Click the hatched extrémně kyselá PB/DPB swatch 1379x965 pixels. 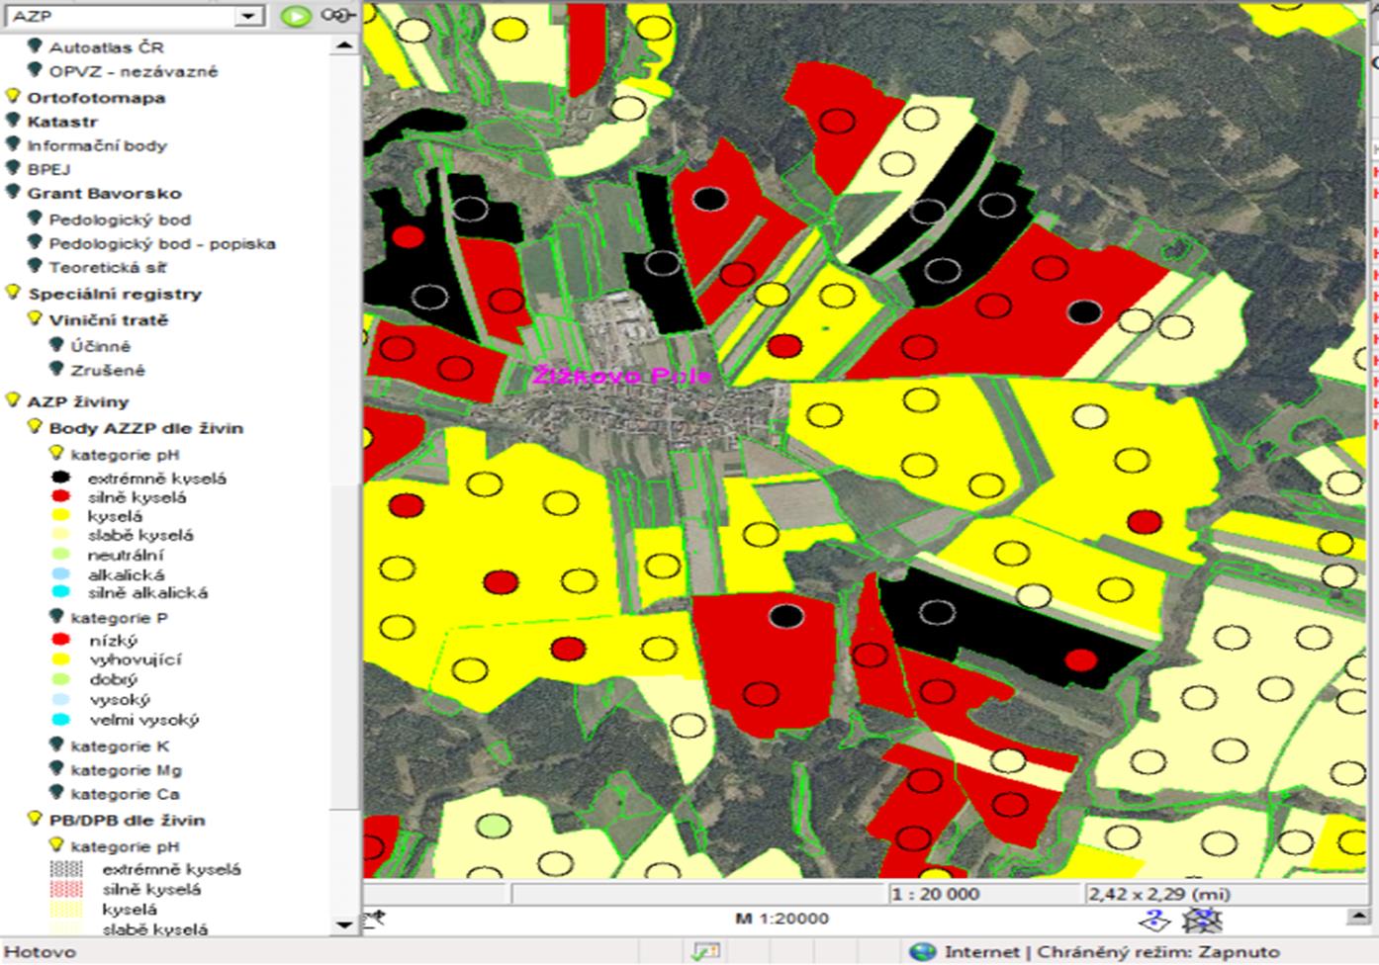click(66, 869)
